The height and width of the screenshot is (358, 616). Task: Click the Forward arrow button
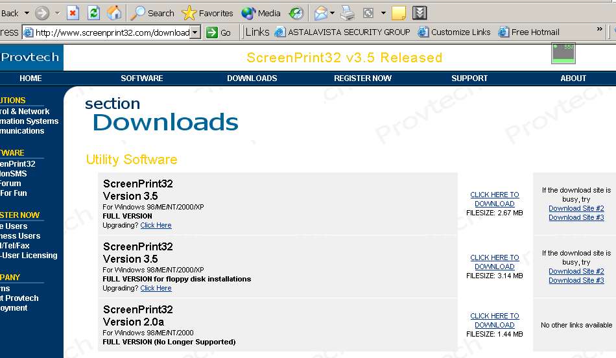[x=42, y=14]
